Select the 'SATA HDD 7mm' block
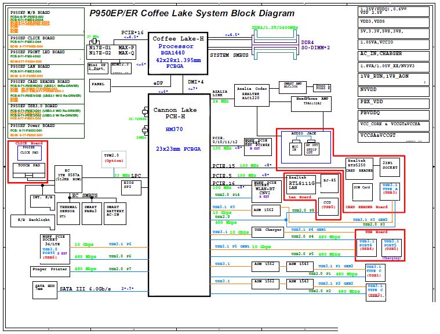Screen dimensions: 440x334 [45, 290]
